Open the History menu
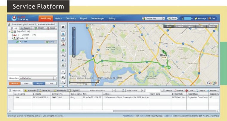Viewport: 227px width, 121px height. coord(58,19)
